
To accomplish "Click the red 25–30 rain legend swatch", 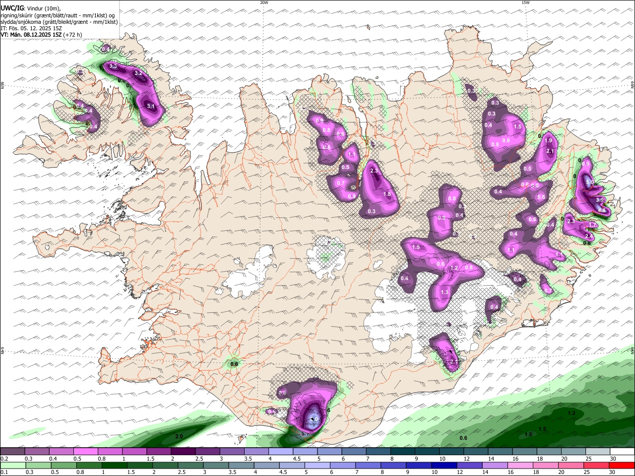I will click(x=598, y=465).
